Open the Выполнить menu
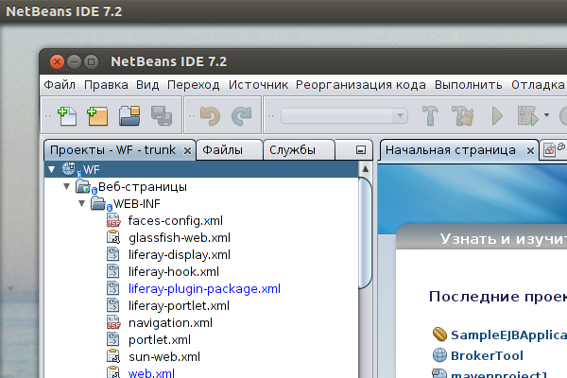This screenshot has width=567, height=378. [x=469, y=85]
